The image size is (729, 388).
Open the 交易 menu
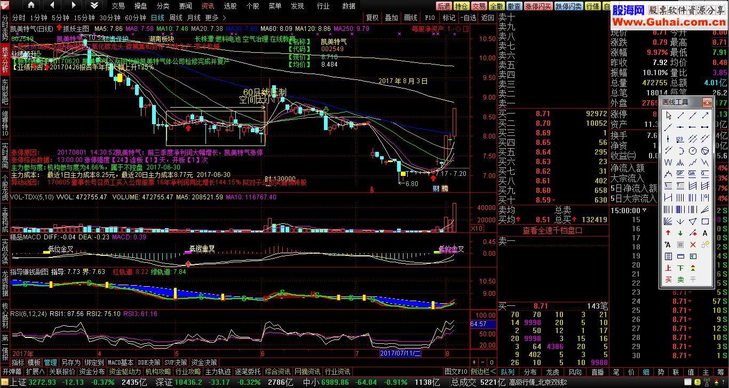pos(118,6)
